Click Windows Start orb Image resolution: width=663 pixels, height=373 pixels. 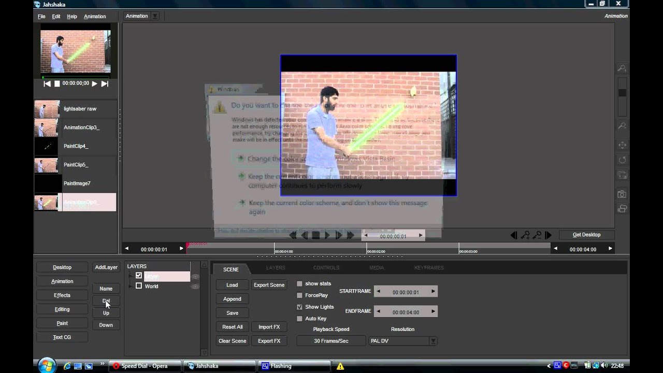(47, 365)
